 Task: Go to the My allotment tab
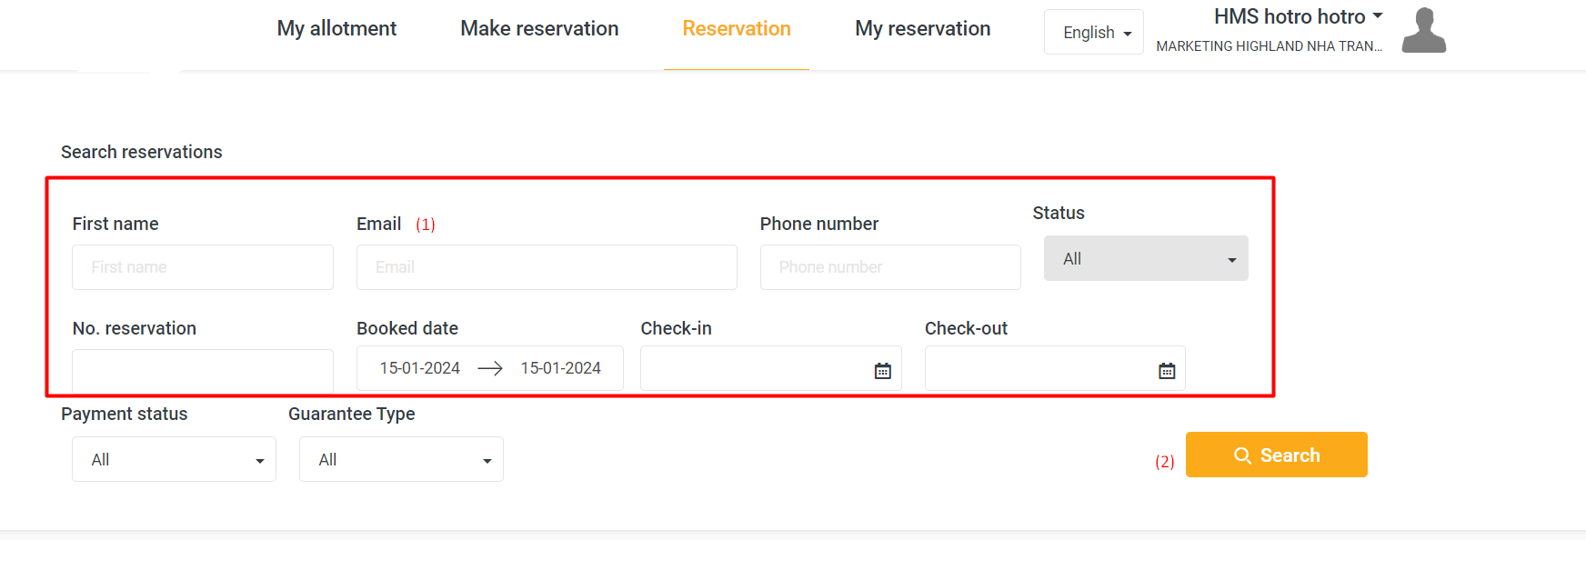[x=336, y=29]
